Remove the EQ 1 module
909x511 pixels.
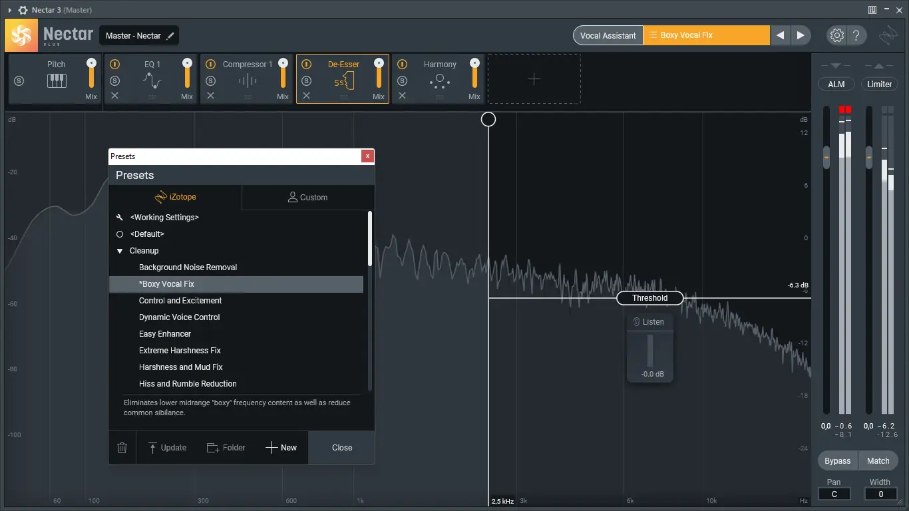(115, 96)
